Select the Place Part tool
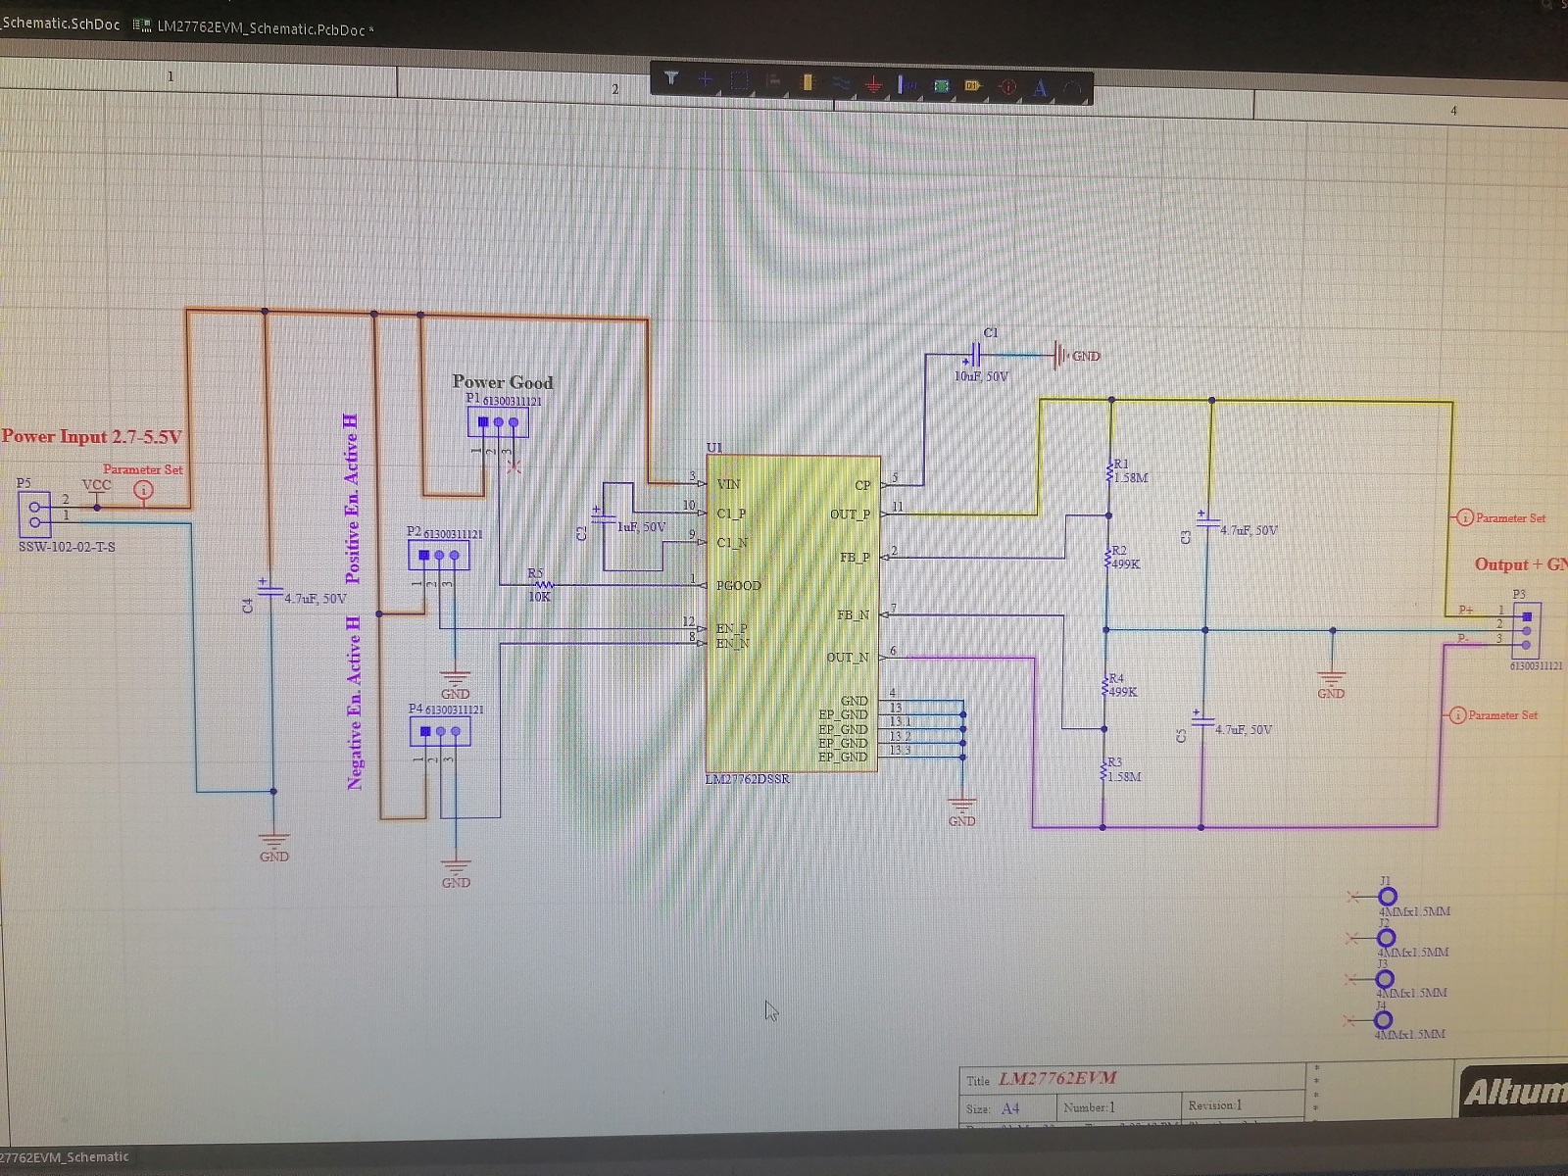This screenshot has width=1568, height=1176. point(808,82)
